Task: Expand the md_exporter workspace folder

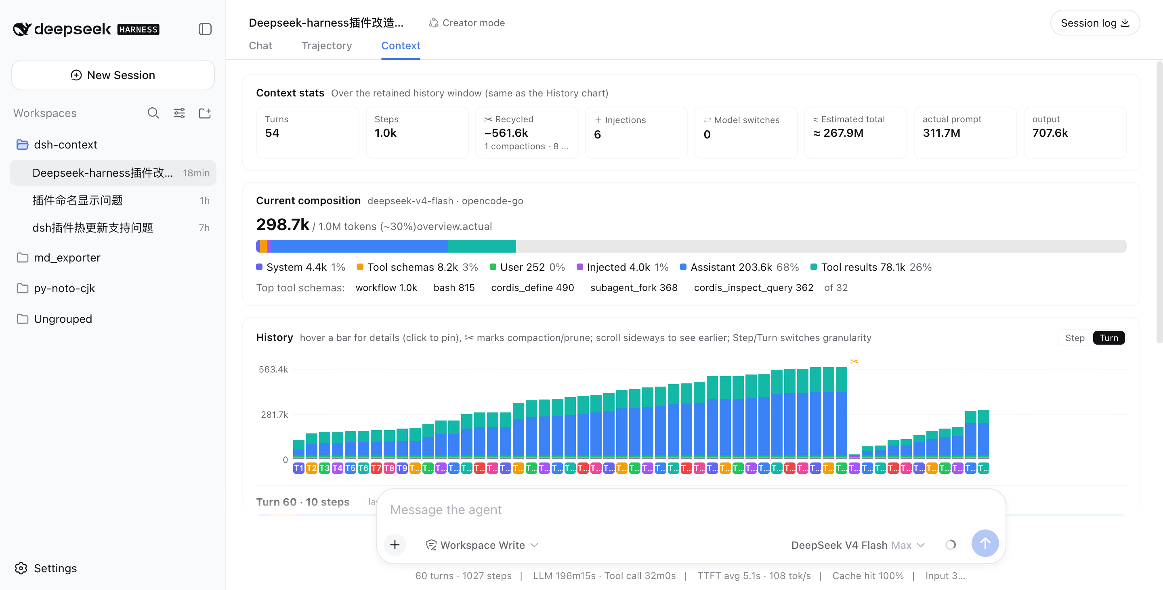Action: (x=113, y=257)
